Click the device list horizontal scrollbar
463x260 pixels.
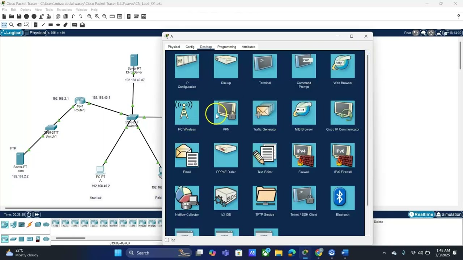coord(71,238)
